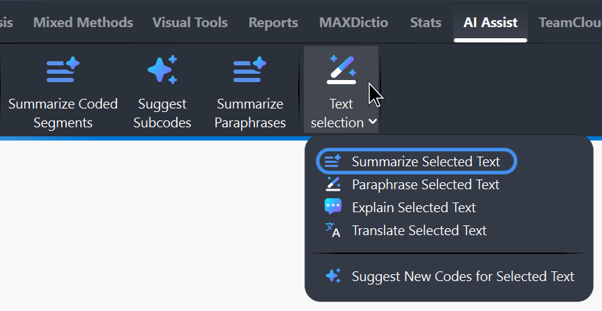Click the icon beside Summarize Selected Text
The width and height of the screenshot is (602, 311).
click(x=332, y=161)
